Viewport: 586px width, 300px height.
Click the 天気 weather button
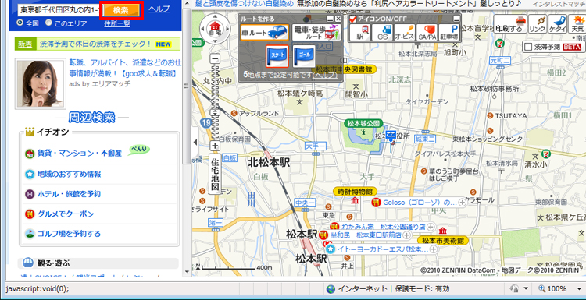click(x=577, y=24)
